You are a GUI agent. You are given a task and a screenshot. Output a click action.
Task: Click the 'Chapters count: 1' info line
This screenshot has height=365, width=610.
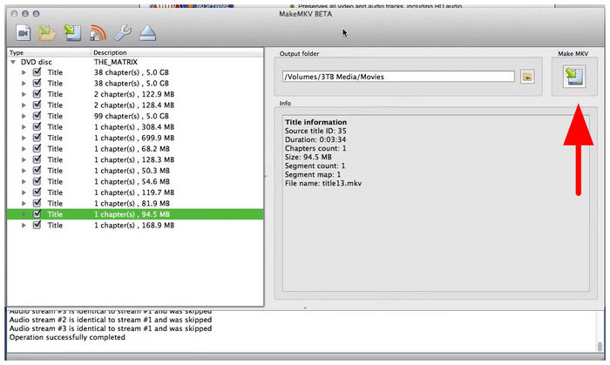(315, 148)
